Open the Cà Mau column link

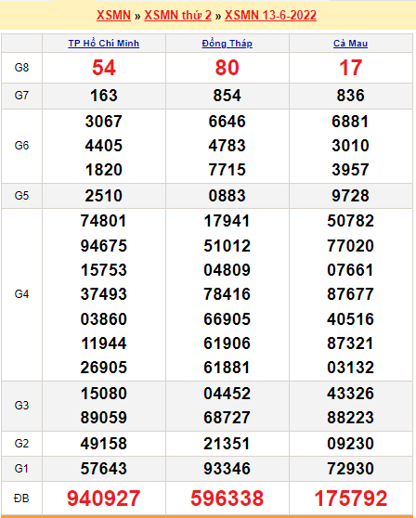(351, 44)
